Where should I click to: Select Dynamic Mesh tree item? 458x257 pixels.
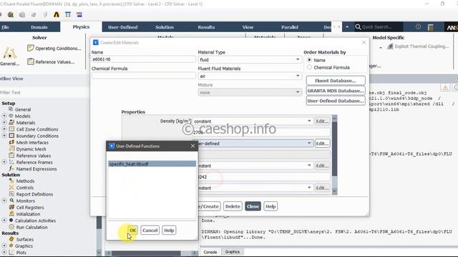pyautogui.click(x=31, y=149)
